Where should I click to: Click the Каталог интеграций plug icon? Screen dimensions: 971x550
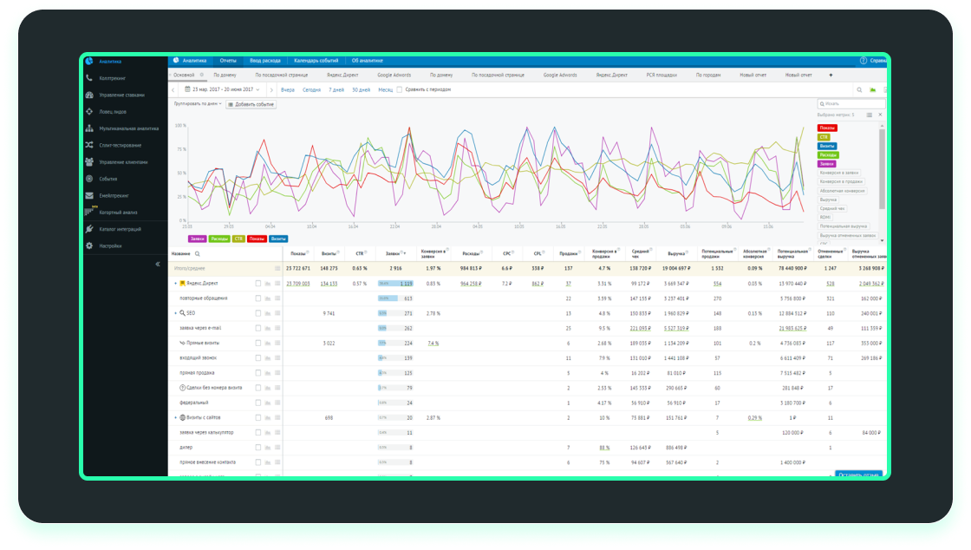point(89,228)
